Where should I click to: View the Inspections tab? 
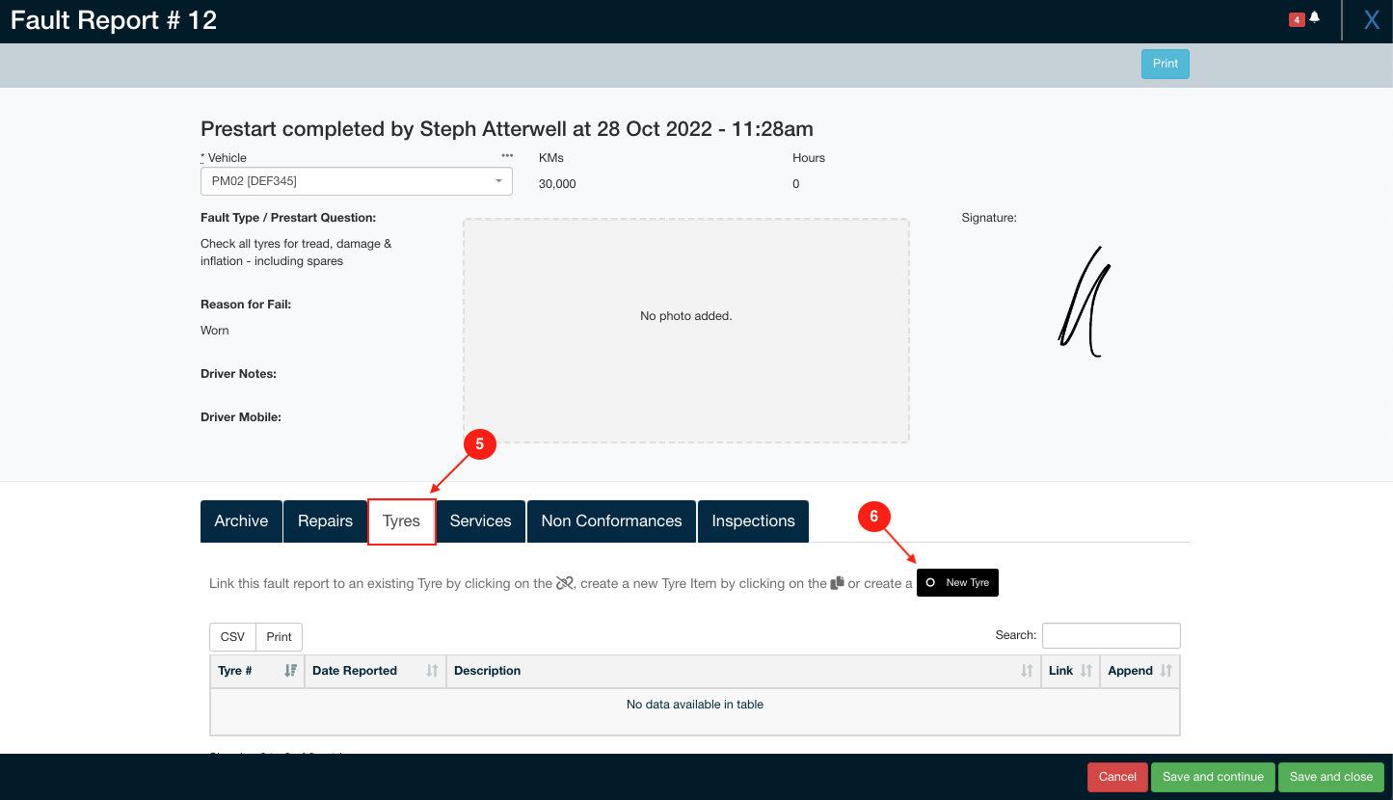tap(753, 520)
